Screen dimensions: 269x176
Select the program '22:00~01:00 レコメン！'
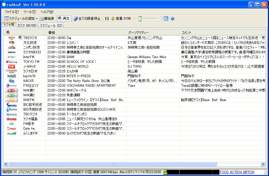[x=63, y=43]
